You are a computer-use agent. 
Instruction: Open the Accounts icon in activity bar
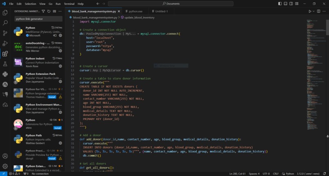[5, 156]
